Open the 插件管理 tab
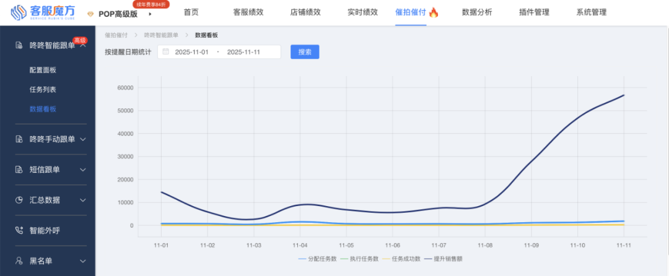669x276 pixels. [534, 12]
